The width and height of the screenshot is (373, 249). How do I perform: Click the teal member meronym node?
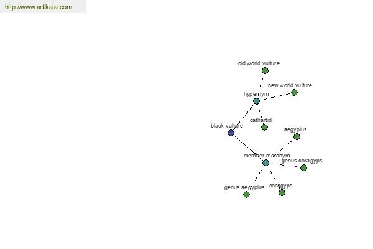click(x=265, y=162)
